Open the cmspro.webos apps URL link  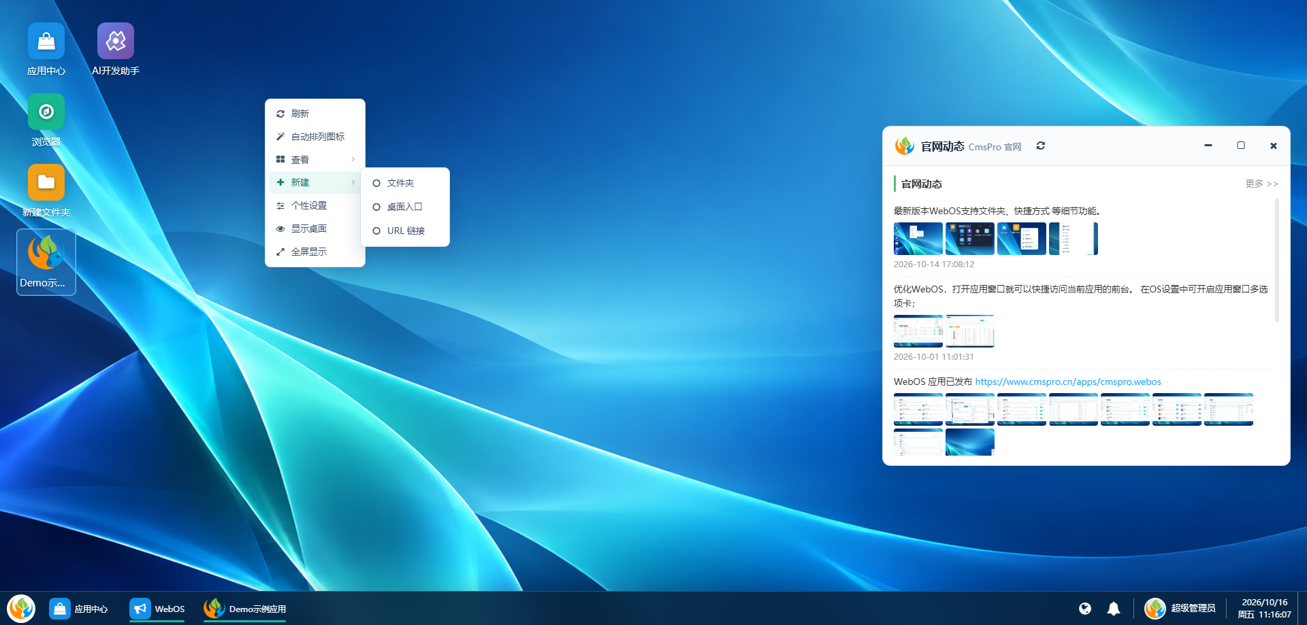(x=1068, y=382)
